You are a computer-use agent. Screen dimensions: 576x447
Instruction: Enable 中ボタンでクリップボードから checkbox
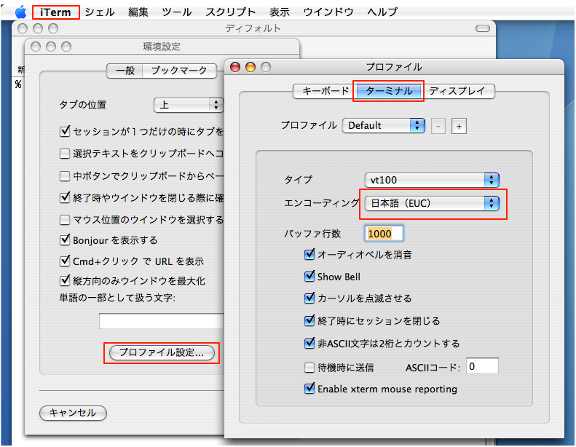tap(65, 176)
